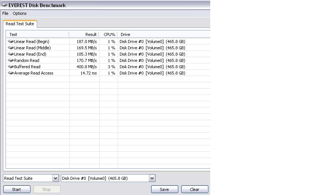Click the disk icon beside Average Read Access
Image resolution: width=312 pixels, height=195 pixels.
11,73
